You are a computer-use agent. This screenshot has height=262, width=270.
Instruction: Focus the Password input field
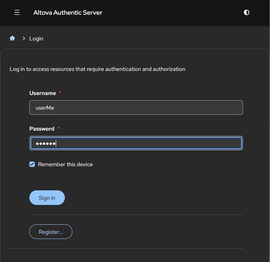coord(136,143)
